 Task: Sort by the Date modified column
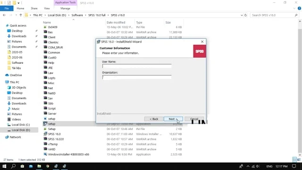click(116, 22)
